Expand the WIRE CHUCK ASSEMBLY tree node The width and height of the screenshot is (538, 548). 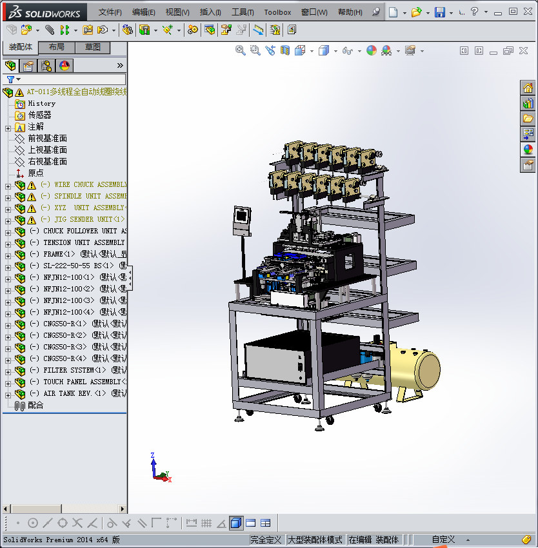tap(8, 186)
